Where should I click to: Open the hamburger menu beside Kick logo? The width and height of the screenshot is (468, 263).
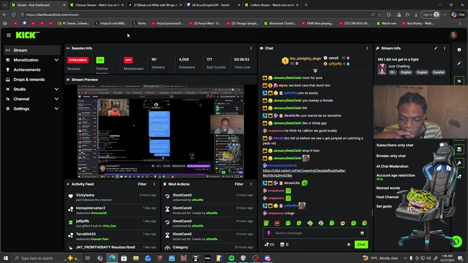pyautogui.click(x=8, y=35)
